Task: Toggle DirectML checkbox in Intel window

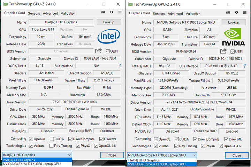Action: point(101,139)
